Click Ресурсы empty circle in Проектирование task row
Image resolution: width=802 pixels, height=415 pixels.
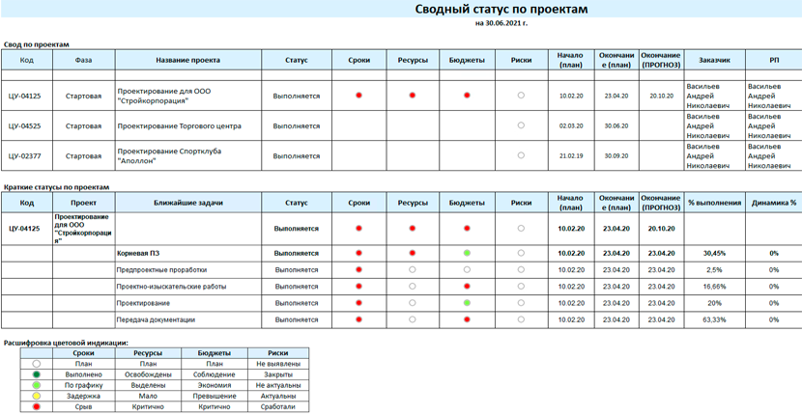point(413,302)
